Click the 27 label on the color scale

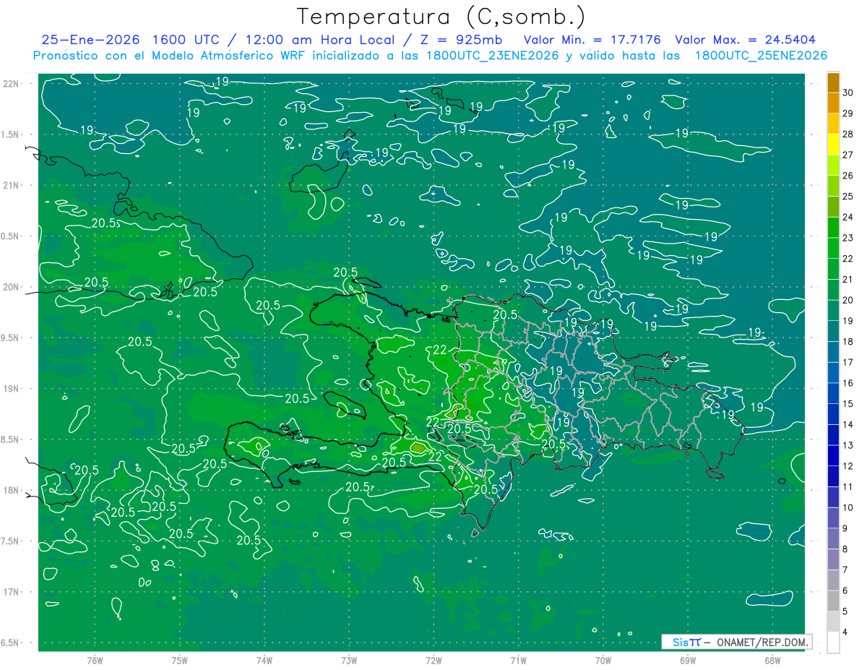click(x=848, y=155)
